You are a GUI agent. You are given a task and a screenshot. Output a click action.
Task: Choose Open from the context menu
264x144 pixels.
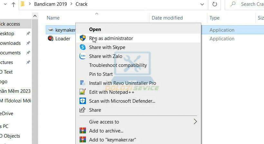pyautogui.click(x=95, y=29)
